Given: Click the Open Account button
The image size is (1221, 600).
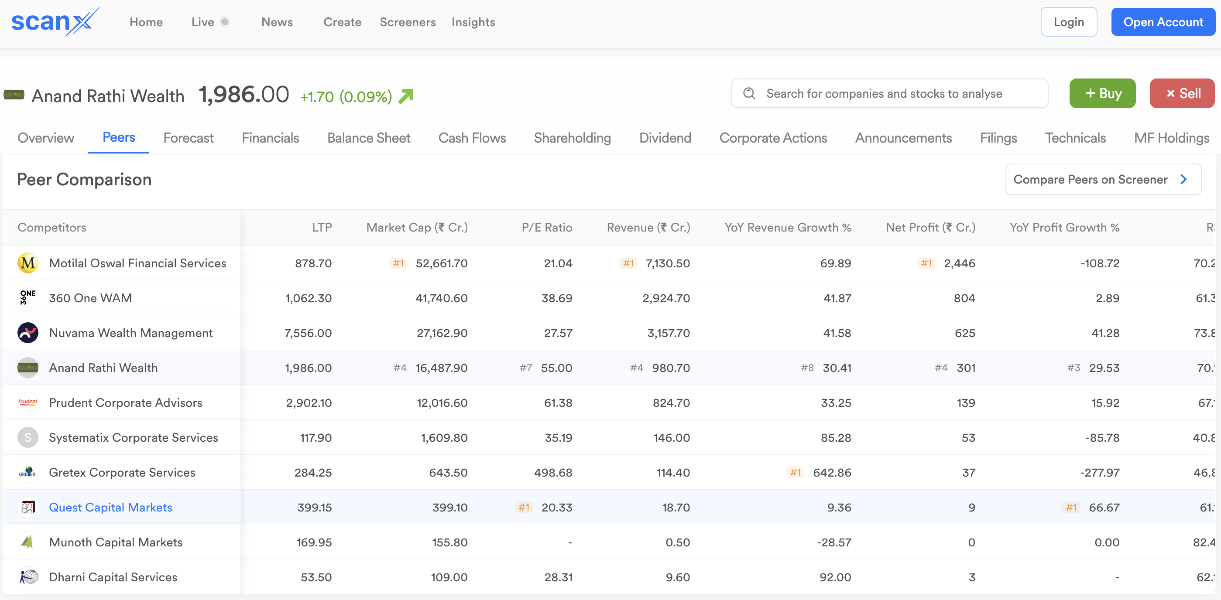Looking at the screenshot, I should tap(1163, 22).
